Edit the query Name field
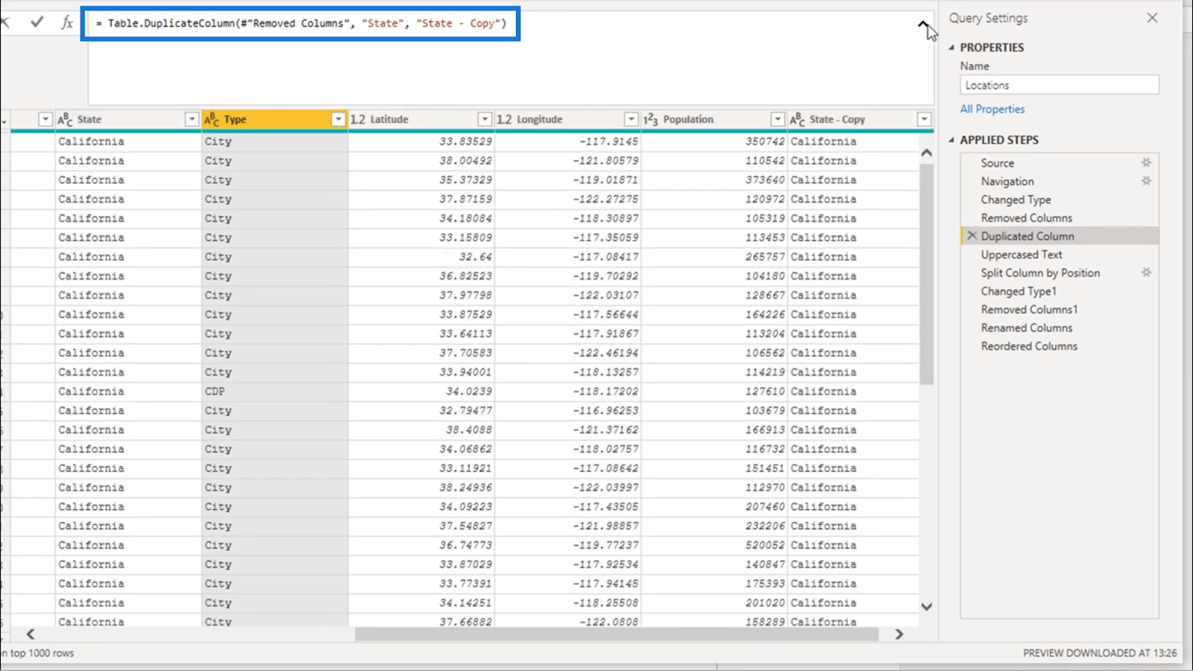Image resolution: width=1193 pixels, height=671 pixels. click(x=1060, y=85)
